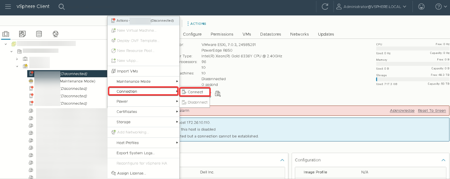The image size is (450, 179).
Task: Switch to the VMs tab
Action: (x=246, y=34)
